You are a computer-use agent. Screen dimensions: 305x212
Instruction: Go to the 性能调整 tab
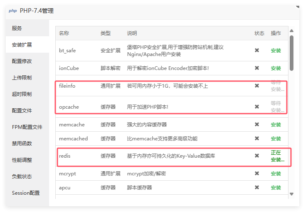(22, 160)
